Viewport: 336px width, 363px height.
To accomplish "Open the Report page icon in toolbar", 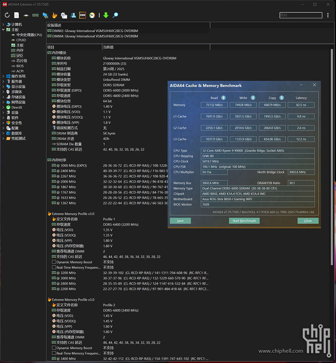I will (x=16, y=15).
